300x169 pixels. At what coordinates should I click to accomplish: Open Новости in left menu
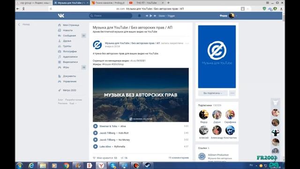coord(67,30)
